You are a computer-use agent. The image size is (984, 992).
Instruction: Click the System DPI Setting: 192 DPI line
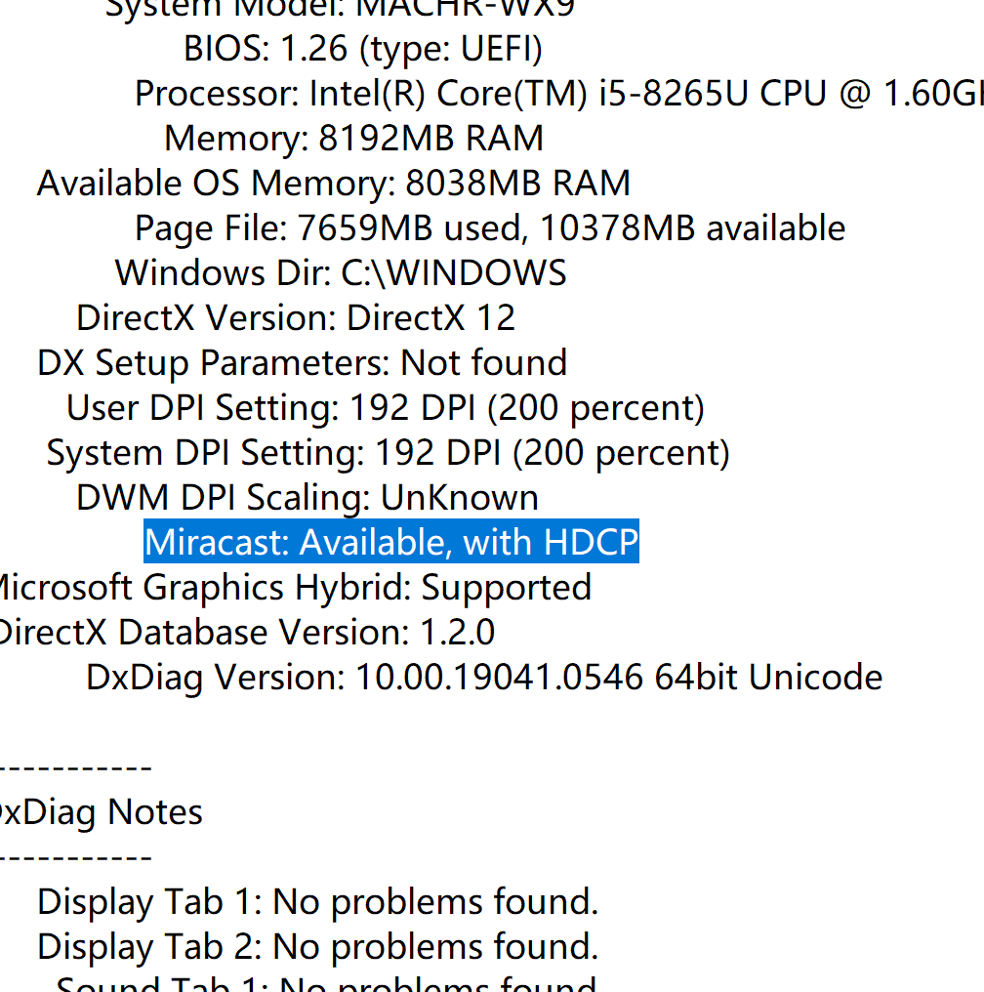click(388, 453)
